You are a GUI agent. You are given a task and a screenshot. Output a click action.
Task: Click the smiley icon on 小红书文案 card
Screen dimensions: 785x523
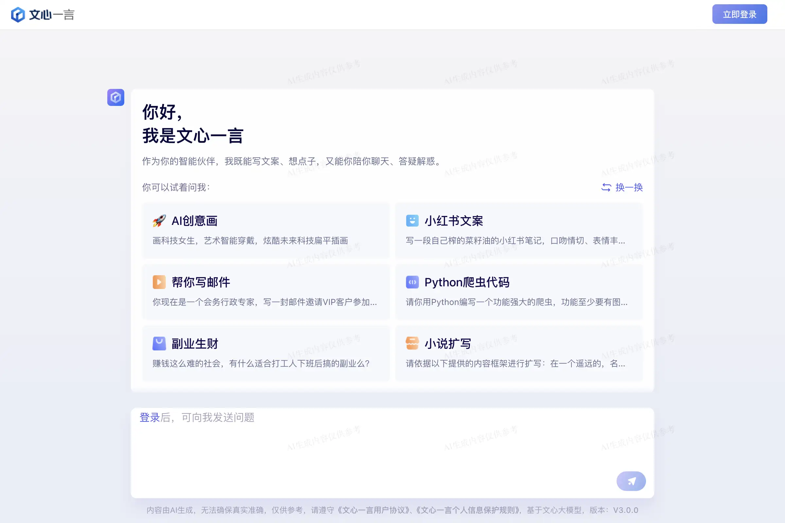tap(412, 221)
